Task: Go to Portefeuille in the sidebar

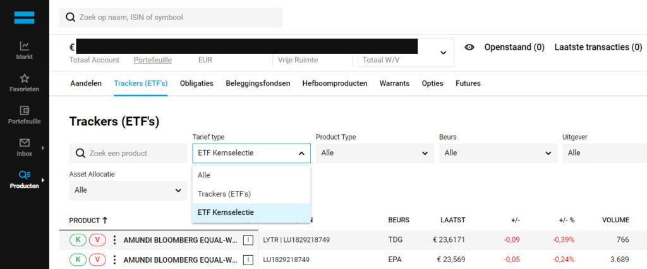Action: click(x=24, y=111)
